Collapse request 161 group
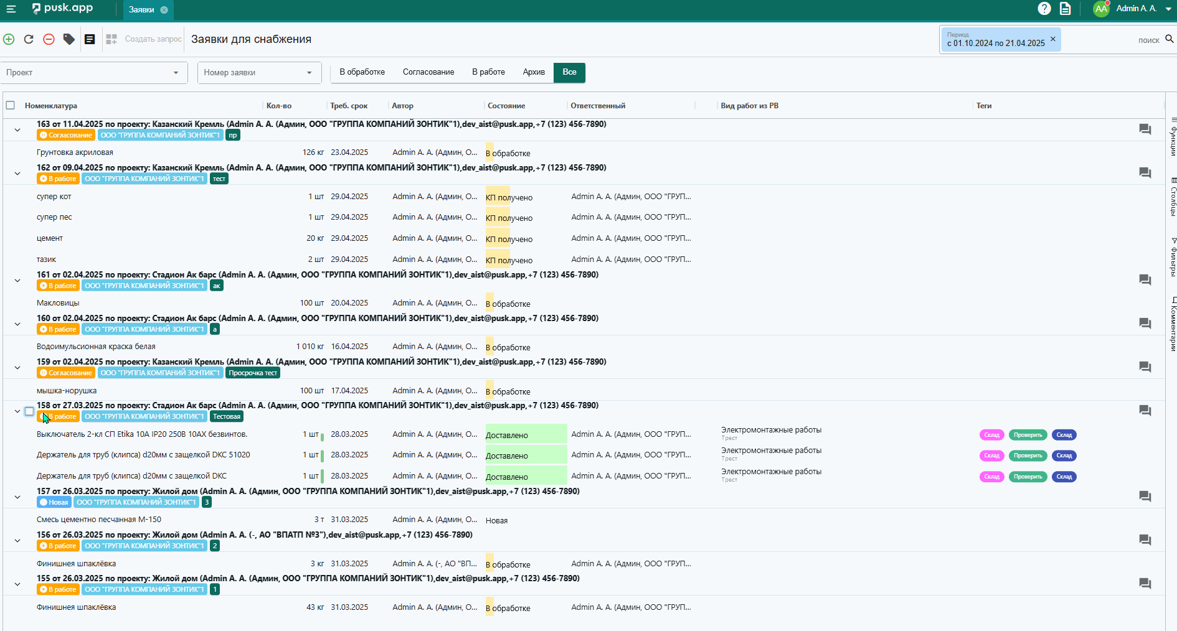The image size is (1177, 631). click(17, 281)
